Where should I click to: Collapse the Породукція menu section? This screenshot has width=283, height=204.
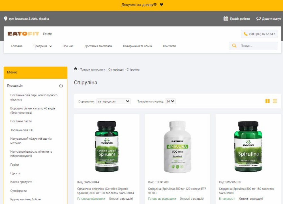(x=61, y=86)
